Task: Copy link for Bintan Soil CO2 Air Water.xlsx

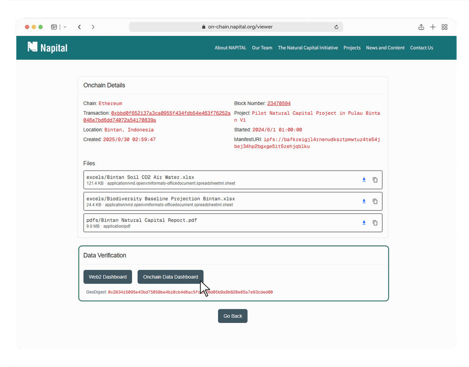Action: click(375, 180)
